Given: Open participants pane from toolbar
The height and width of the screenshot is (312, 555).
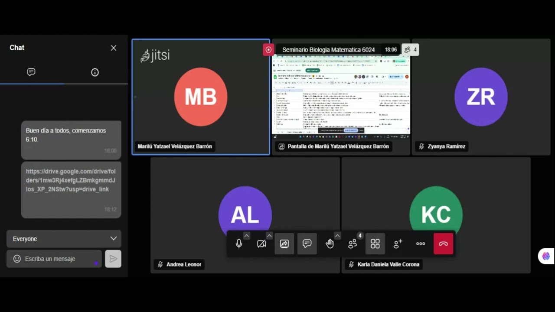Looking at the screenshot, I should [x=353, y=244].
